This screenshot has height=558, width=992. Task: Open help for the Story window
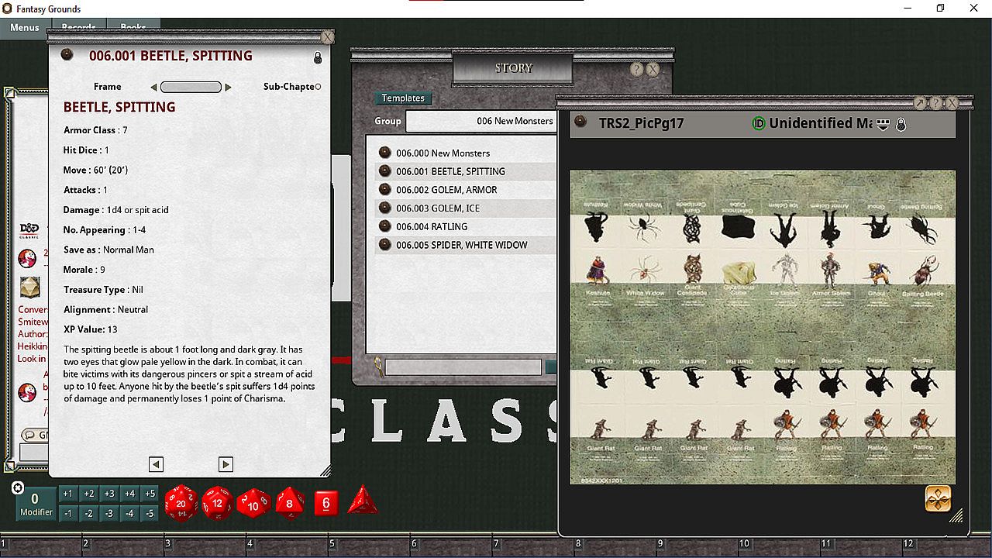click(636, 69)
